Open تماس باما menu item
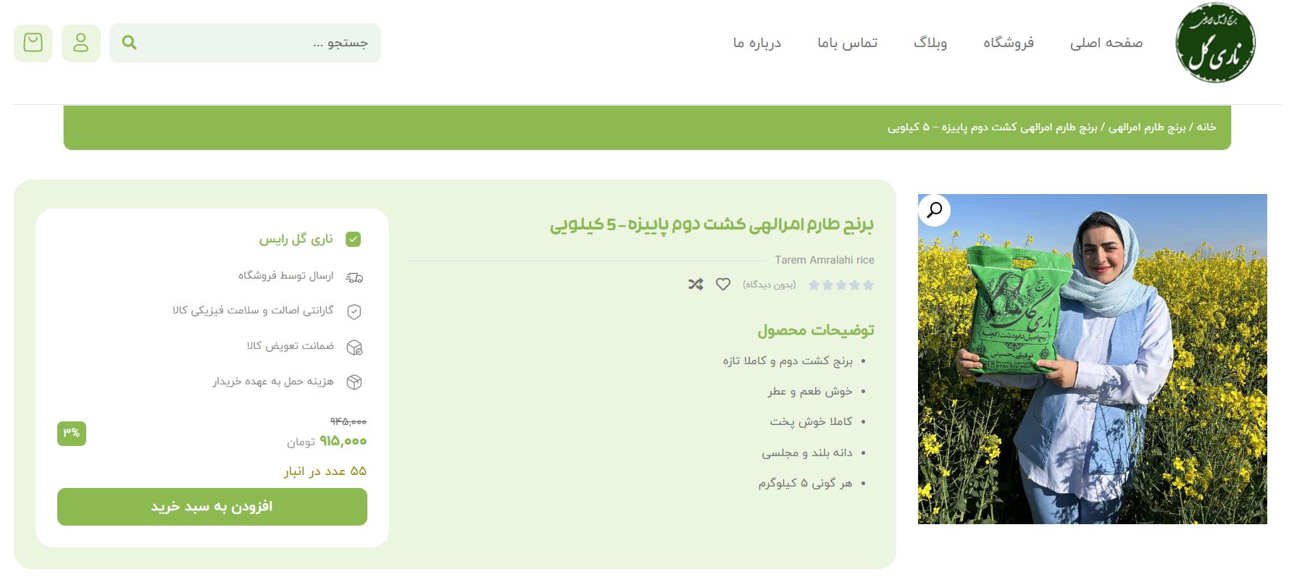The width and height of the screenshot is (1289, 585). point(848,43)
